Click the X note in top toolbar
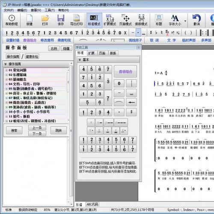Screen dimensions: 214x214 click(x=125, y=33)
